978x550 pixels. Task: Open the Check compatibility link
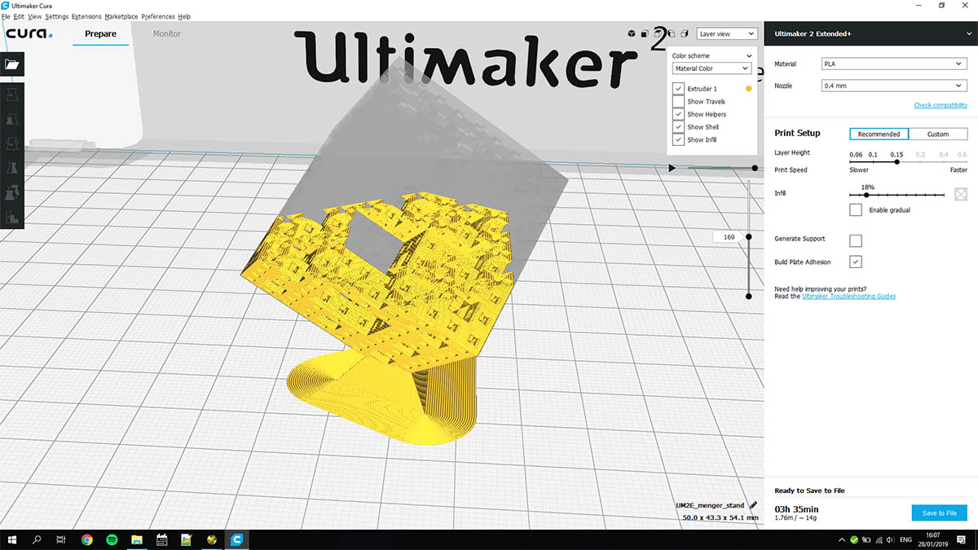pyautogui.click(x=941, y=105)
